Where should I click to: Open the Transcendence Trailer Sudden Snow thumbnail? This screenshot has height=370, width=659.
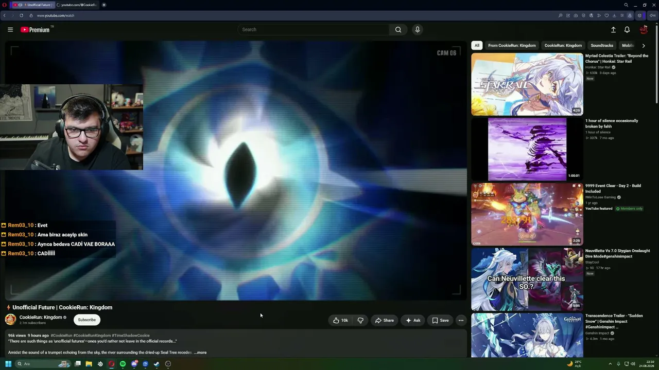pos(527,335)
